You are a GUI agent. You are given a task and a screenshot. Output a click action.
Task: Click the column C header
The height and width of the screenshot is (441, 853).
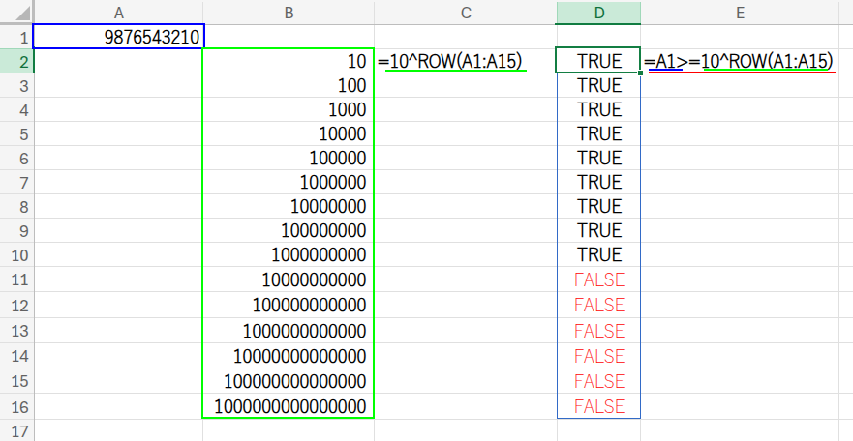coord(466,12)
